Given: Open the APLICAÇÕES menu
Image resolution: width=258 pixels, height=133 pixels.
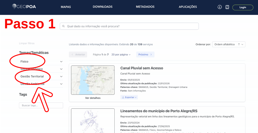Looking at the screenshot, I should tap(188, 7).
